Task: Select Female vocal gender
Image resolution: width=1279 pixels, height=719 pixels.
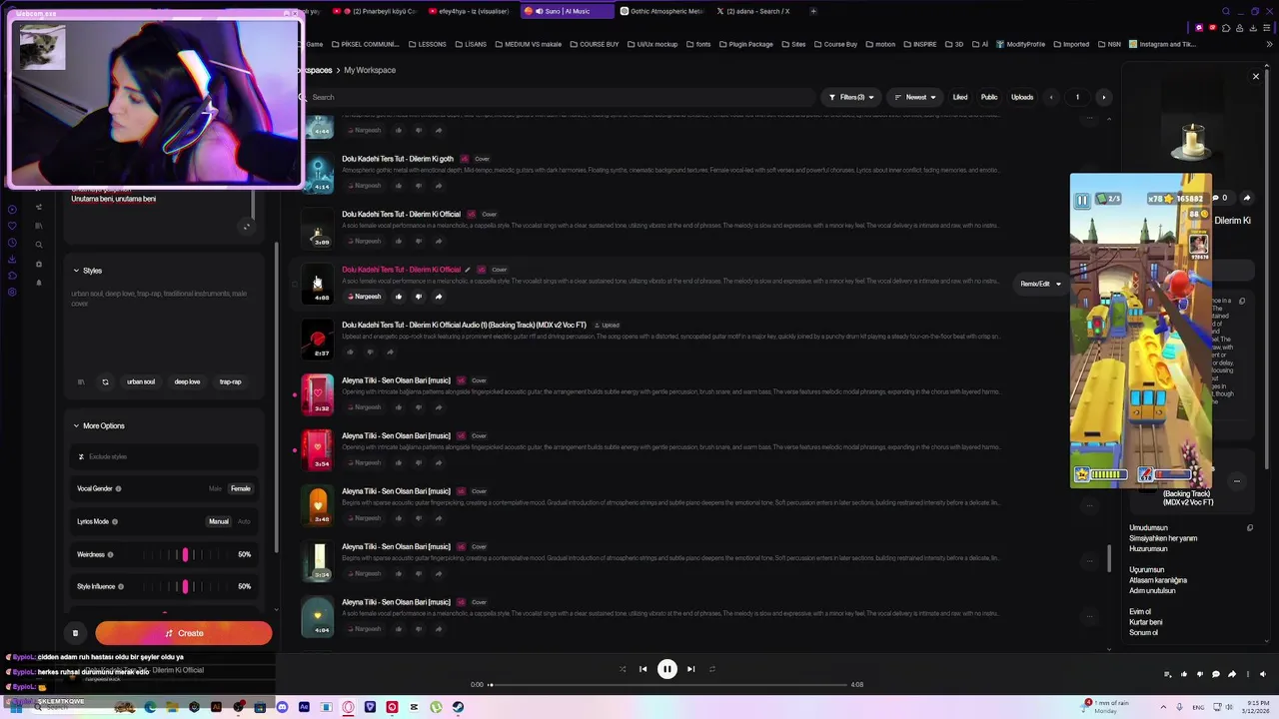Action: [x=241, y=488]
